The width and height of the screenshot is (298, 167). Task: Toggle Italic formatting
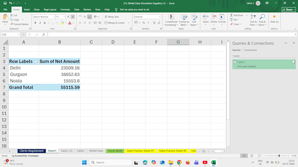point(40,23)
